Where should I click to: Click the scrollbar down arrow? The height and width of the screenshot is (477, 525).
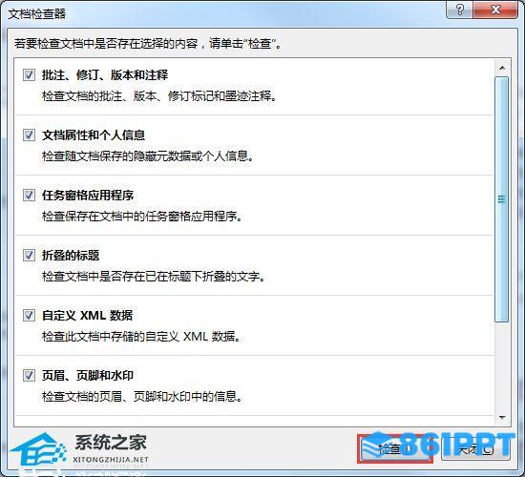pyautogui.click(x=502, y=417)
